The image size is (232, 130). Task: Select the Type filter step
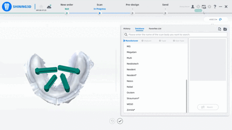[162, 41]
